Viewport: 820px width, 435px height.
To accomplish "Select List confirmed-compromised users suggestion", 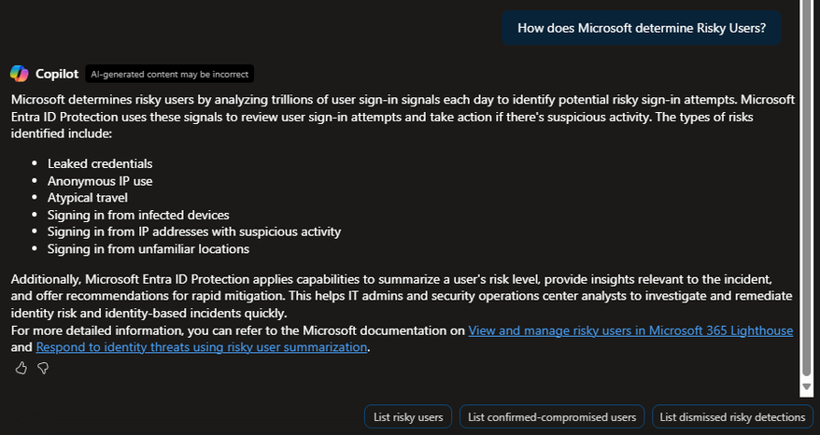I will pos(552,416).
